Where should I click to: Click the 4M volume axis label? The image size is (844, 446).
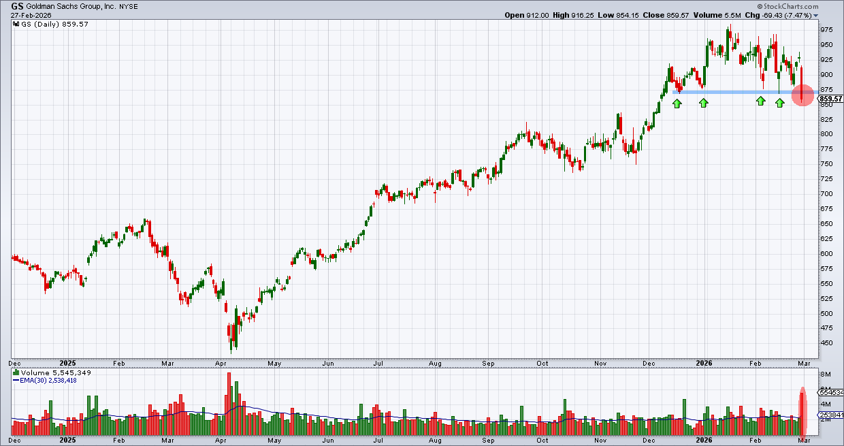(826, 404)
